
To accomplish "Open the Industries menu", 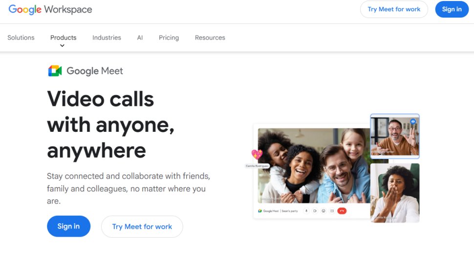I will point(107,38).
